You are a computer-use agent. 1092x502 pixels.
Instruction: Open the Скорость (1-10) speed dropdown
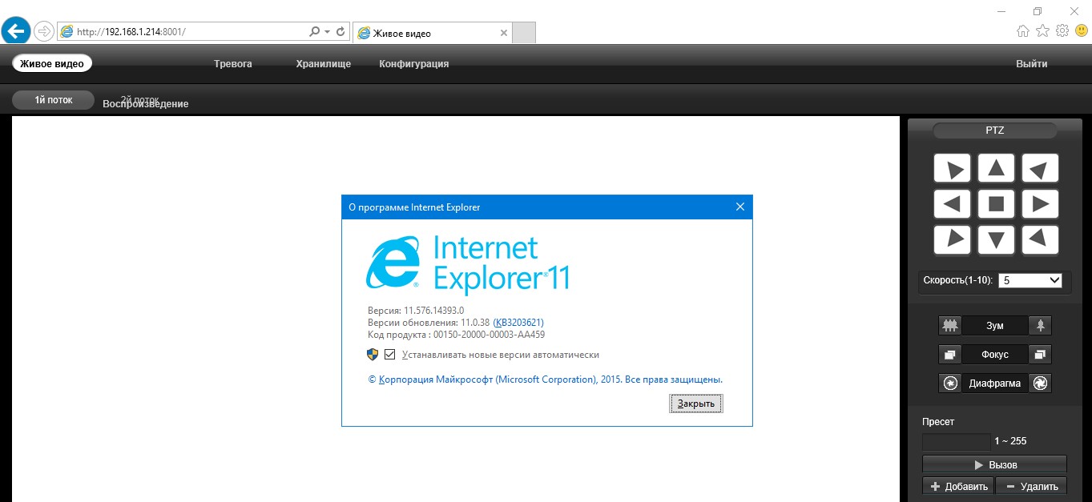[1030, 280]
